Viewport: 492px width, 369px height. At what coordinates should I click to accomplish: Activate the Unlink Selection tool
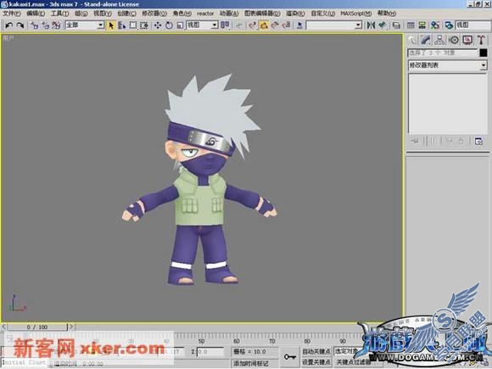[x=45, y=25]
